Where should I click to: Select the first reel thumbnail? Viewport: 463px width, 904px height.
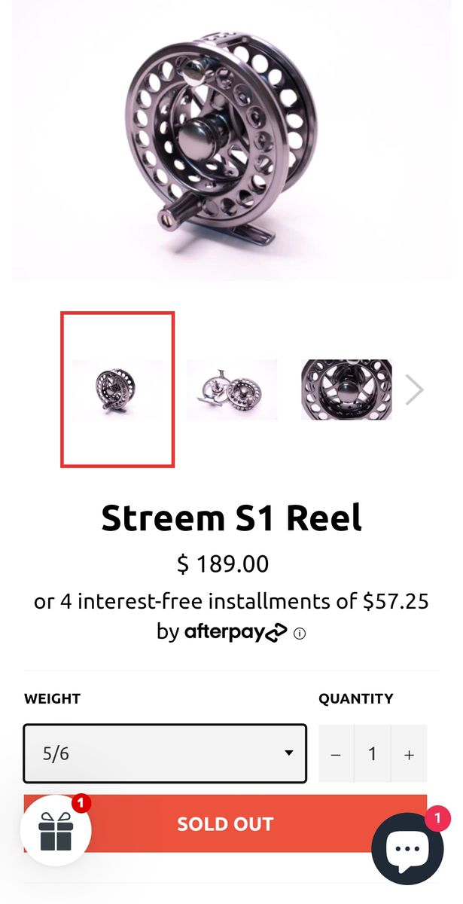pyautogui.click(x=117, y=389)
